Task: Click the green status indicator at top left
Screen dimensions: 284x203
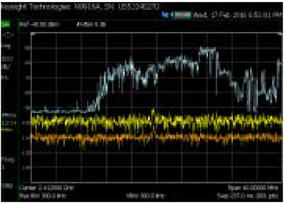Action: click(5, 24)
